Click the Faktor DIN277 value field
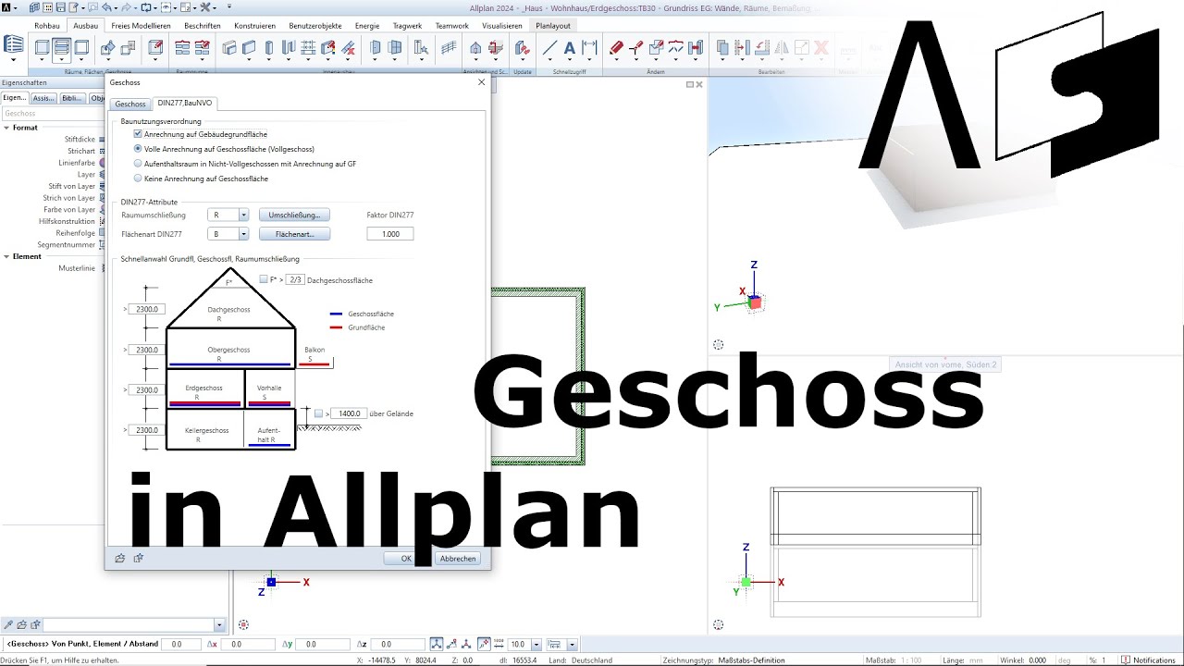 (x=390, y=234)
